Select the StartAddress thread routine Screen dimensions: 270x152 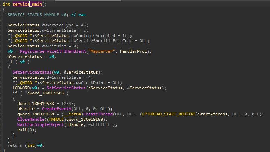tap(213, 114)
